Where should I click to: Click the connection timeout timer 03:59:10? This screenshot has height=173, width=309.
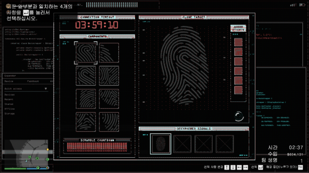(x=97, y=25)
